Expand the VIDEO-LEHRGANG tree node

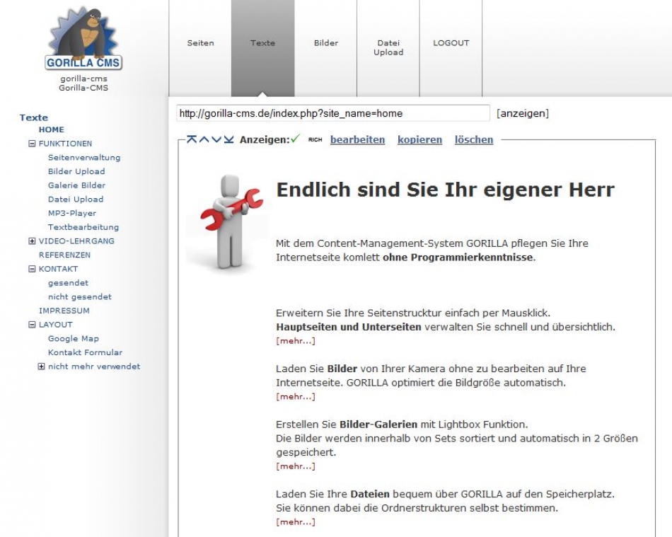(32, 241)
